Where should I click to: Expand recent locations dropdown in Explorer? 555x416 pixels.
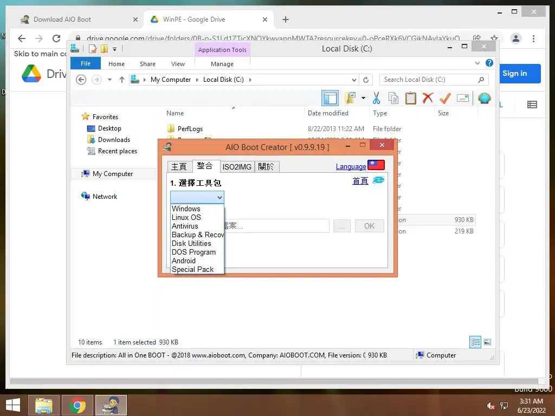tap(109, 80)
